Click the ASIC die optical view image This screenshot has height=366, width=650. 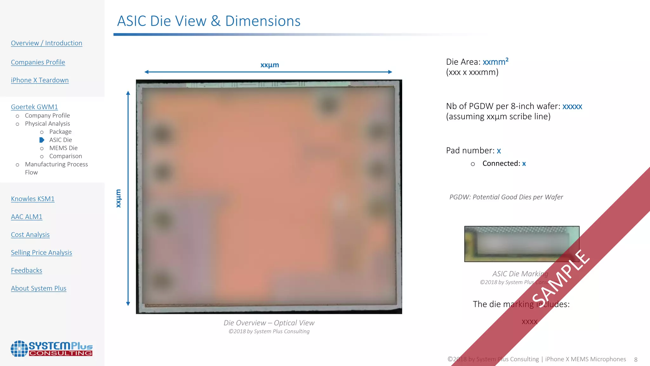269,197
